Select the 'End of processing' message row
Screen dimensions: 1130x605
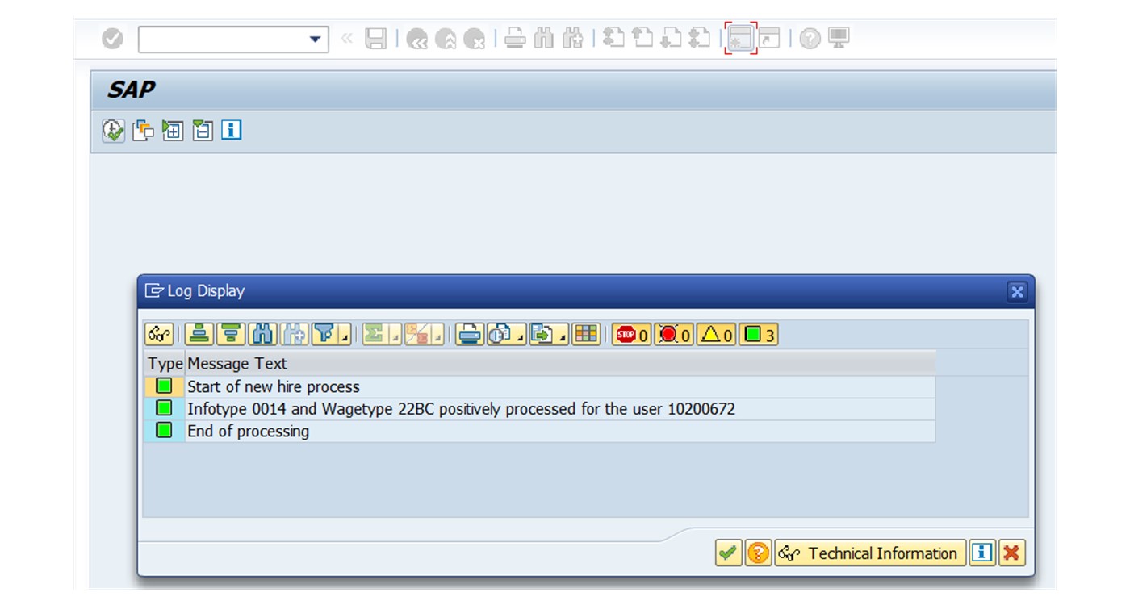[x=248, y=432]
